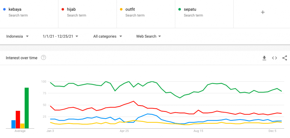Click the help icon beside Interest over time
The height and width of the screenshot is (138, 290).
click(43, 58)
